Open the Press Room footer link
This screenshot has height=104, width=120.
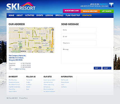click(65, 82)
